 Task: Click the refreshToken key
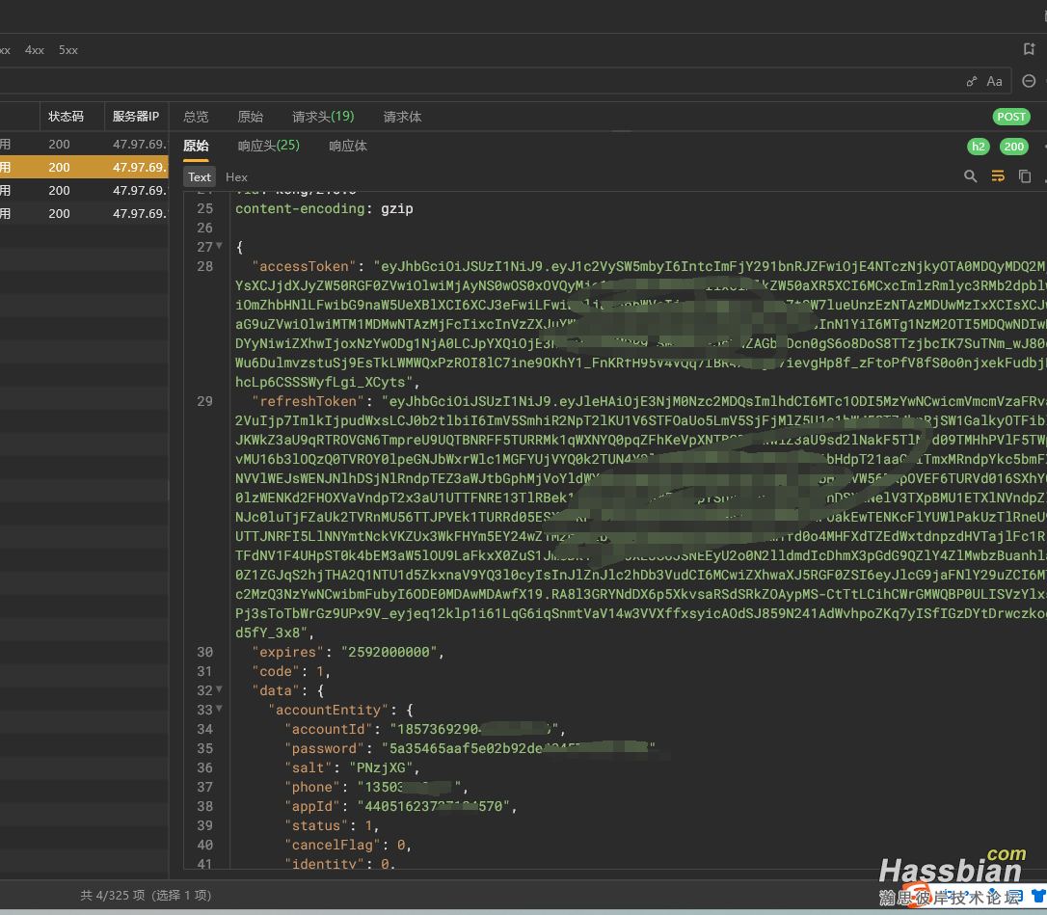point(308,401)
